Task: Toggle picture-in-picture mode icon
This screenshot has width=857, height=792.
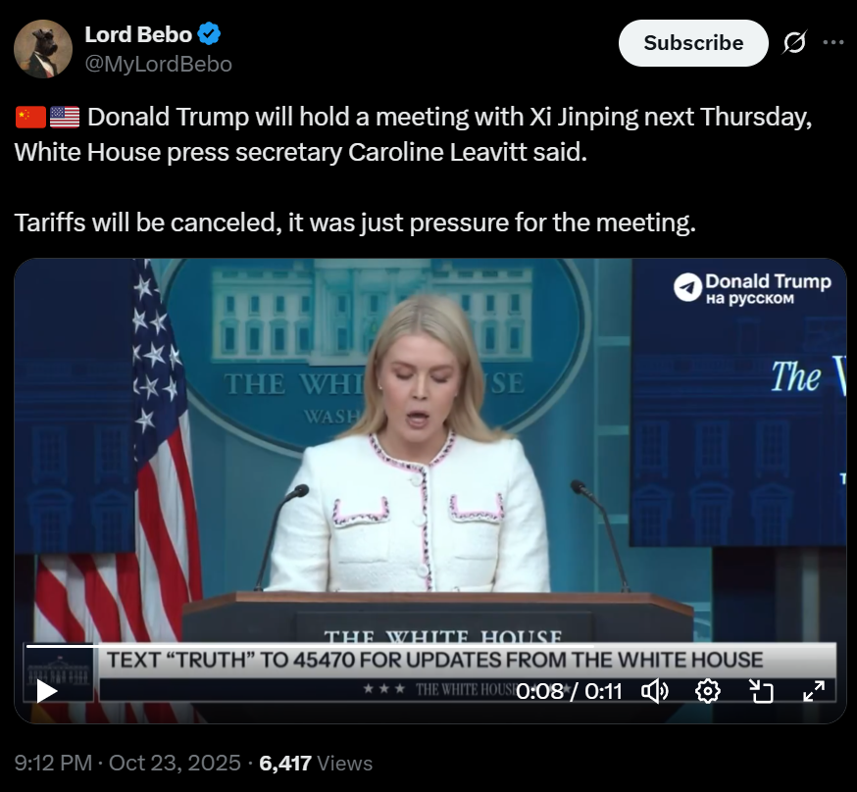Action: click(761, 691)
